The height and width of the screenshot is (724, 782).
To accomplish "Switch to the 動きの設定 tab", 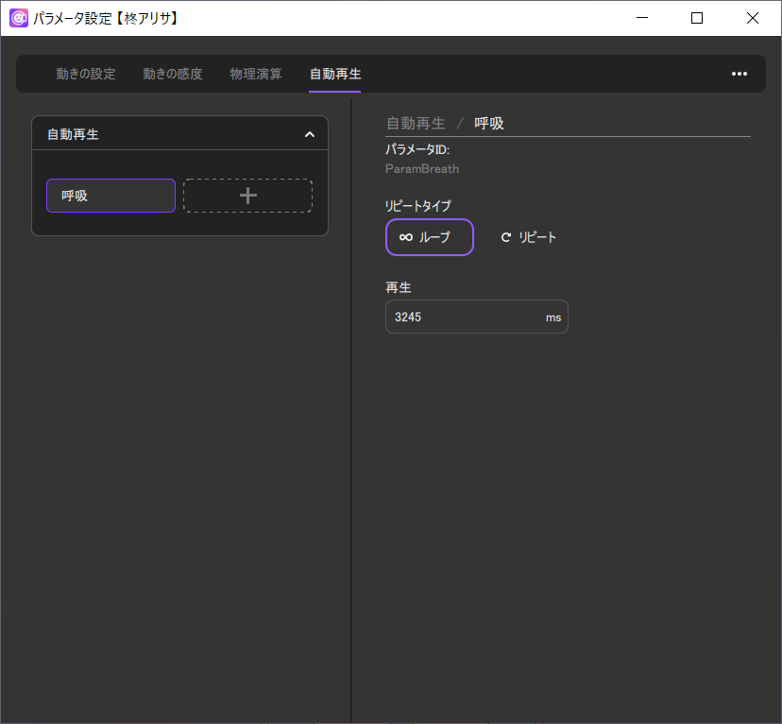I will pos(85,74).
